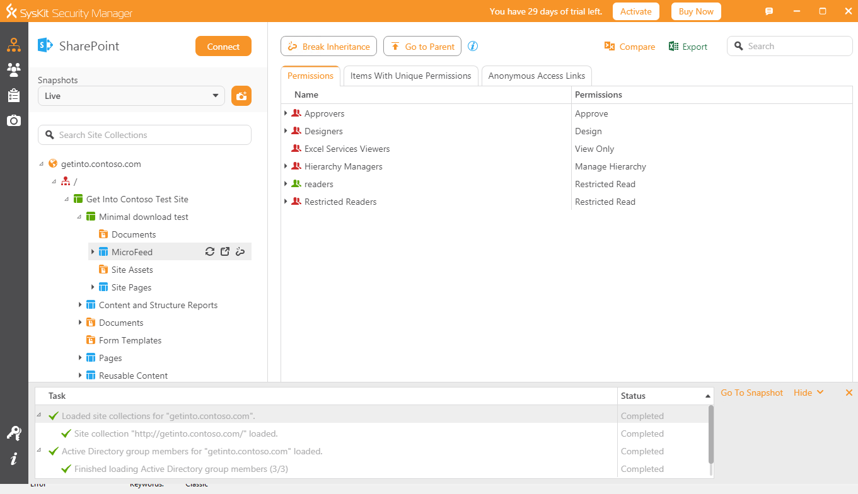Collapse the Active Directory group members task
858x494 pixels.
click(39, 451)
